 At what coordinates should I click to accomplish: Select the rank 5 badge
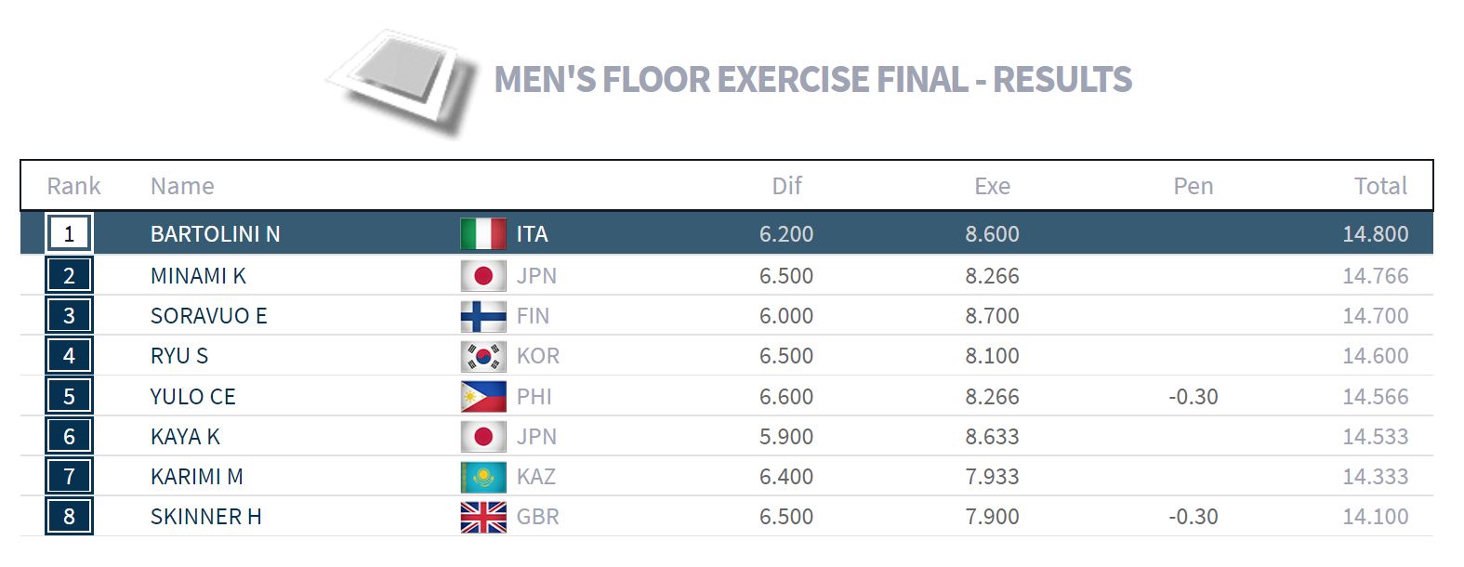click(69, 396)
